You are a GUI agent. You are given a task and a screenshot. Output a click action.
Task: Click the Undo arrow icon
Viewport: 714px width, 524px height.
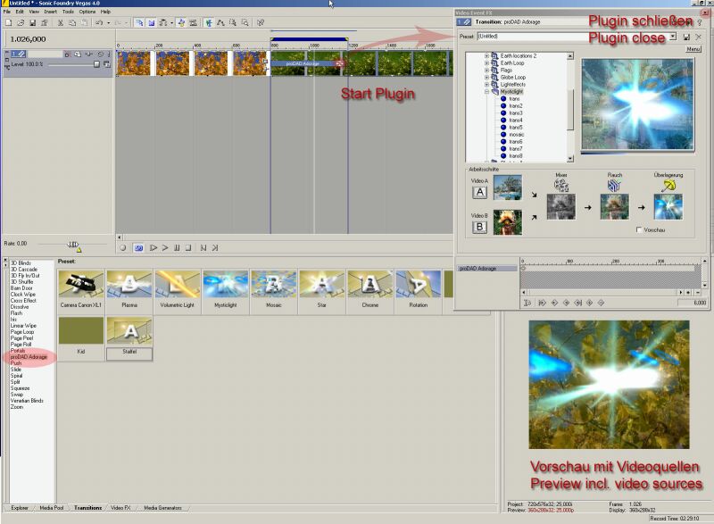(x=100, y=22)
